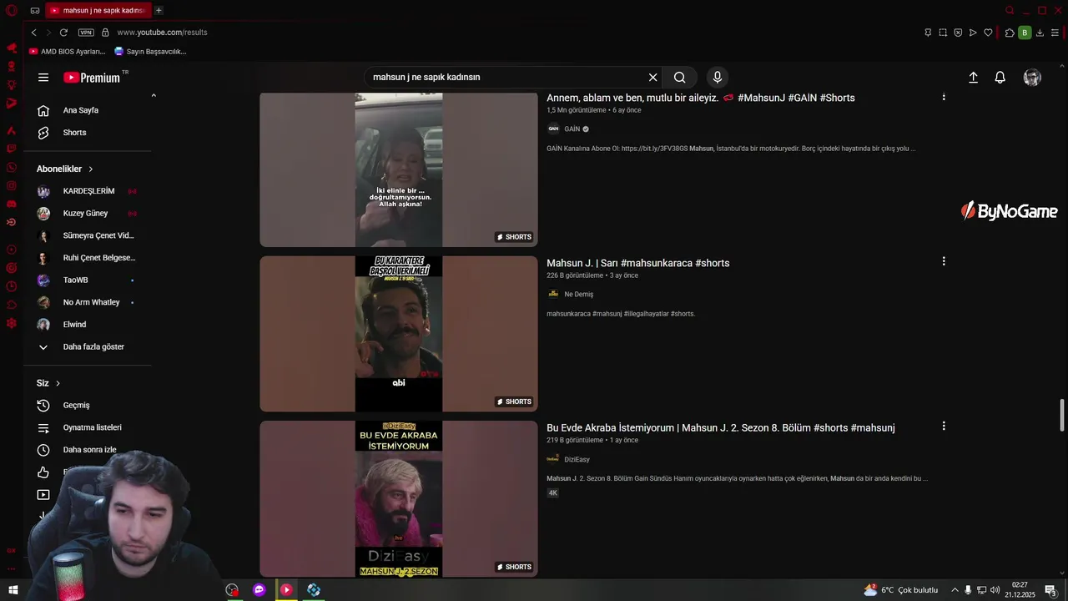Open YouTube notifications bell
1068x601 pixels.
click(1000, 77)
